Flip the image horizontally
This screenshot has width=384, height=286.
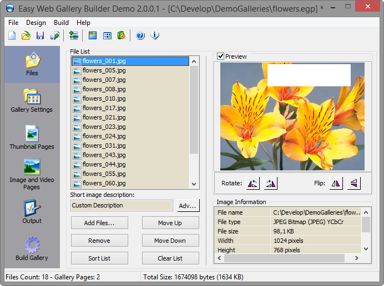click(x=336, y=183)
